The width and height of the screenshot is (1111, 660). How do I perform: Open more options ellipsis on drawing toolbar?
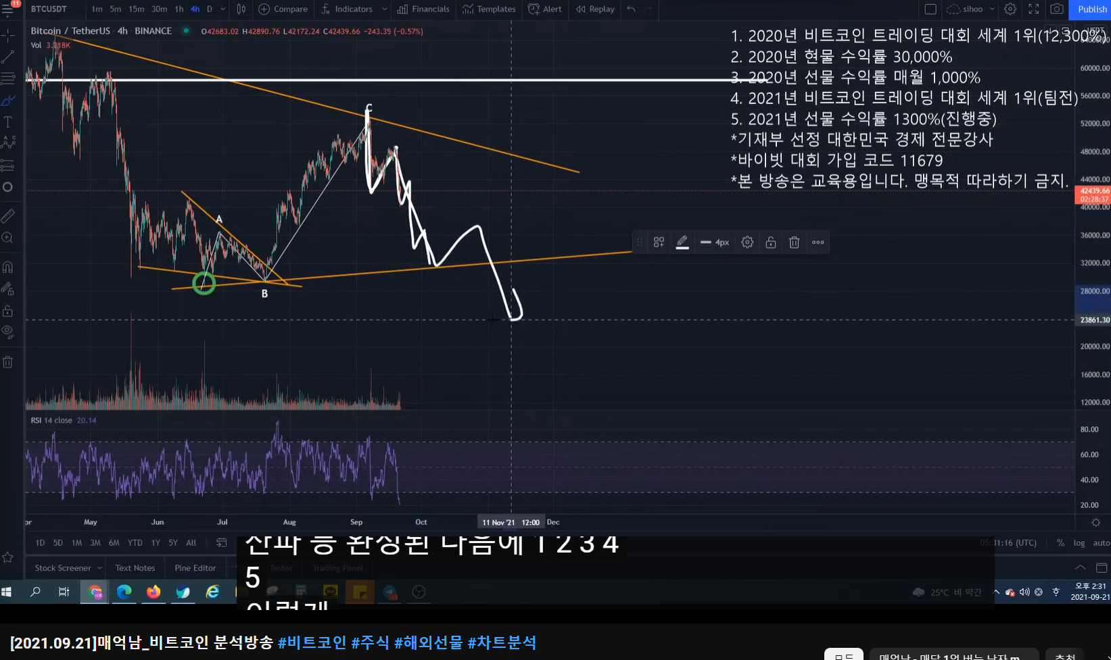[x=818, y=243]
